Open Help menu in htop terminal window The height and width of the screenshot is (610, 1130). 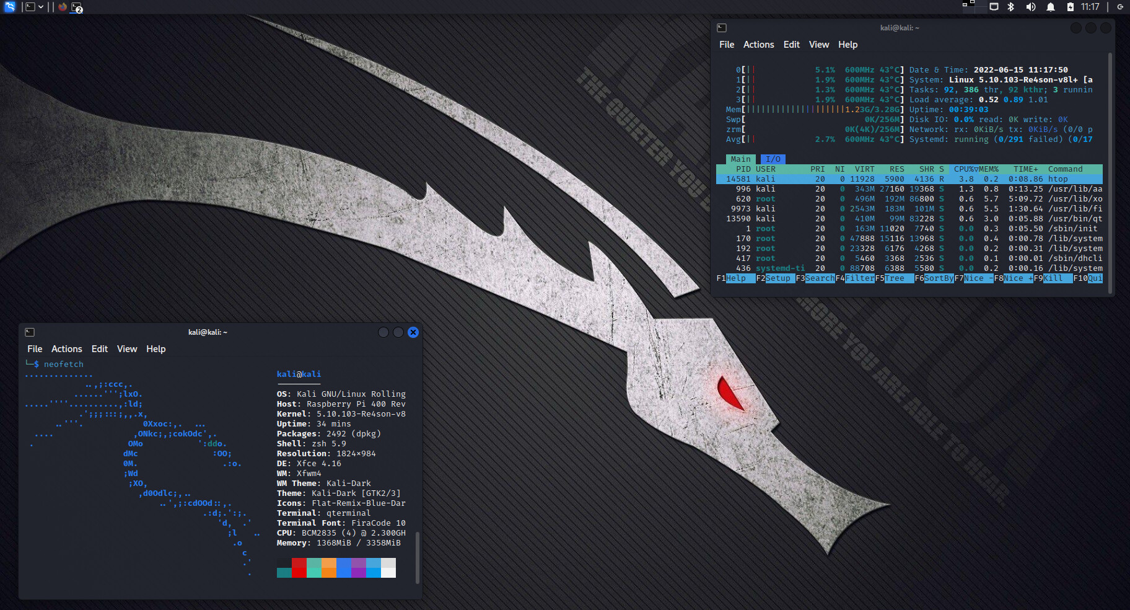(848, 45)
